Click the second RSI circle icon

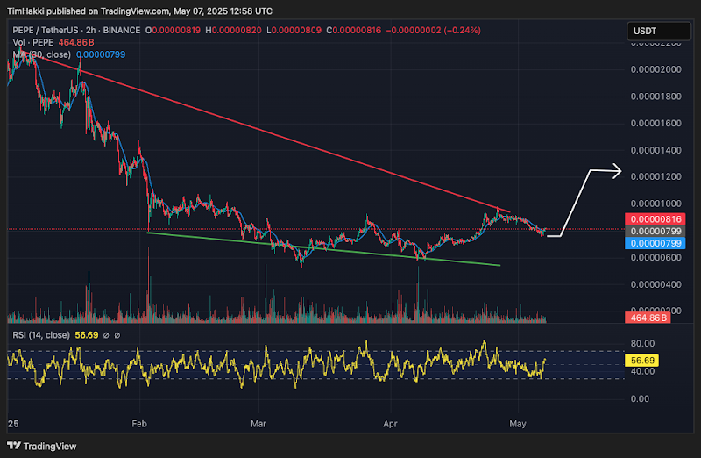117,335
